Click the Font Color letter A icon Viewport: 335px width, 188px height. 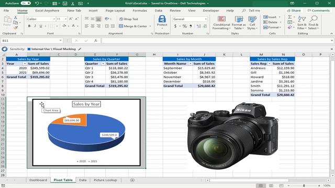tap(73, 26)
